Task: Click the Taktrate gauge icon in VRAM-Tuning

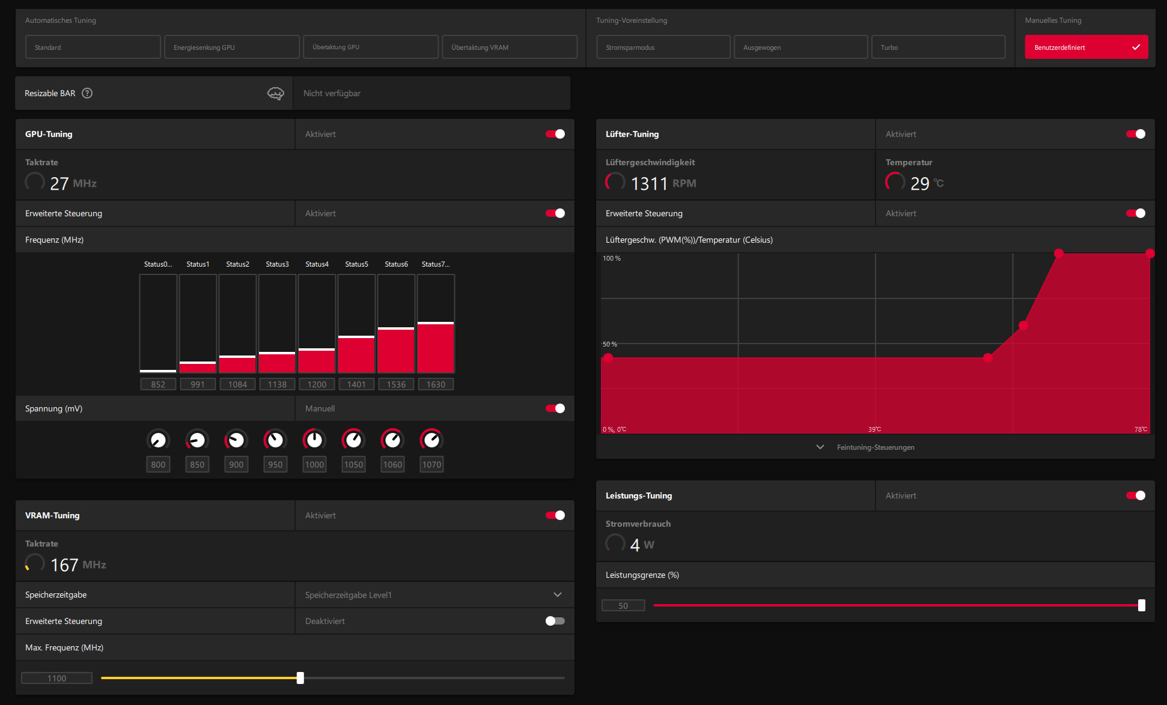Action: click(35, 563)
